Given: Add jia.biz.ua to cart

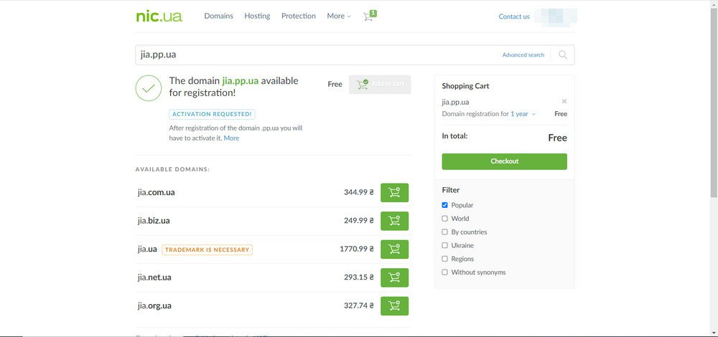Looking at the screenshot, I should coord(394,221).
